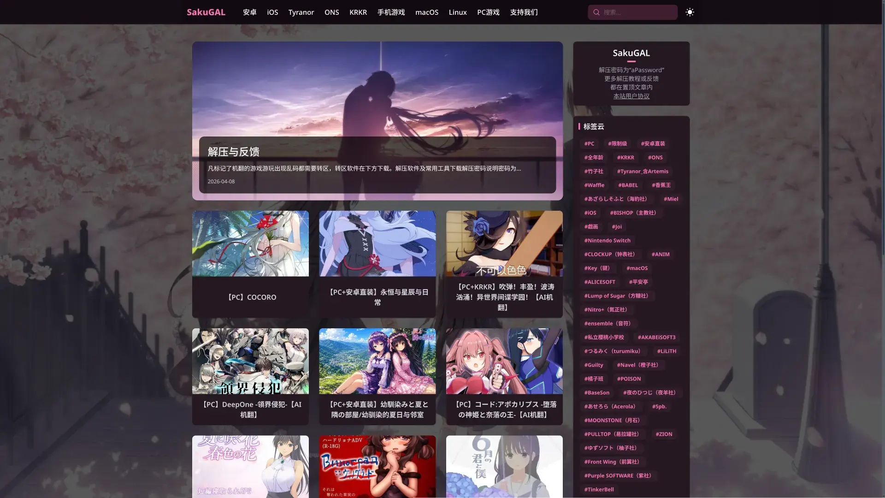This screenshot has height=498, width=885.
Task: Open the #BISHOP（主教社） tag
Action: point(634,213)
